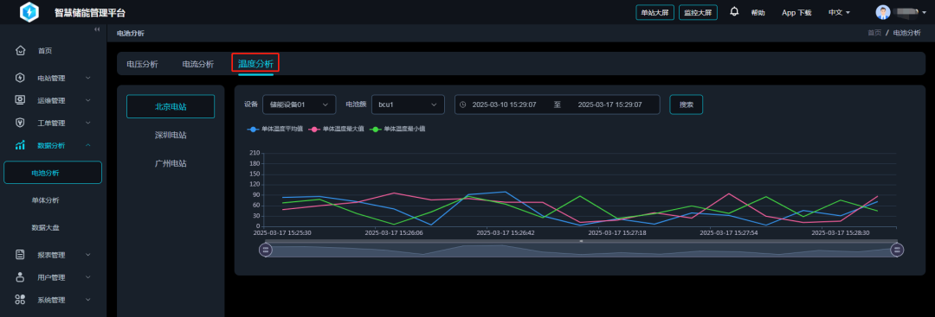Open 单体分析 in sidebar
This screenshot has width=935, height=317.
click(45, 200)
